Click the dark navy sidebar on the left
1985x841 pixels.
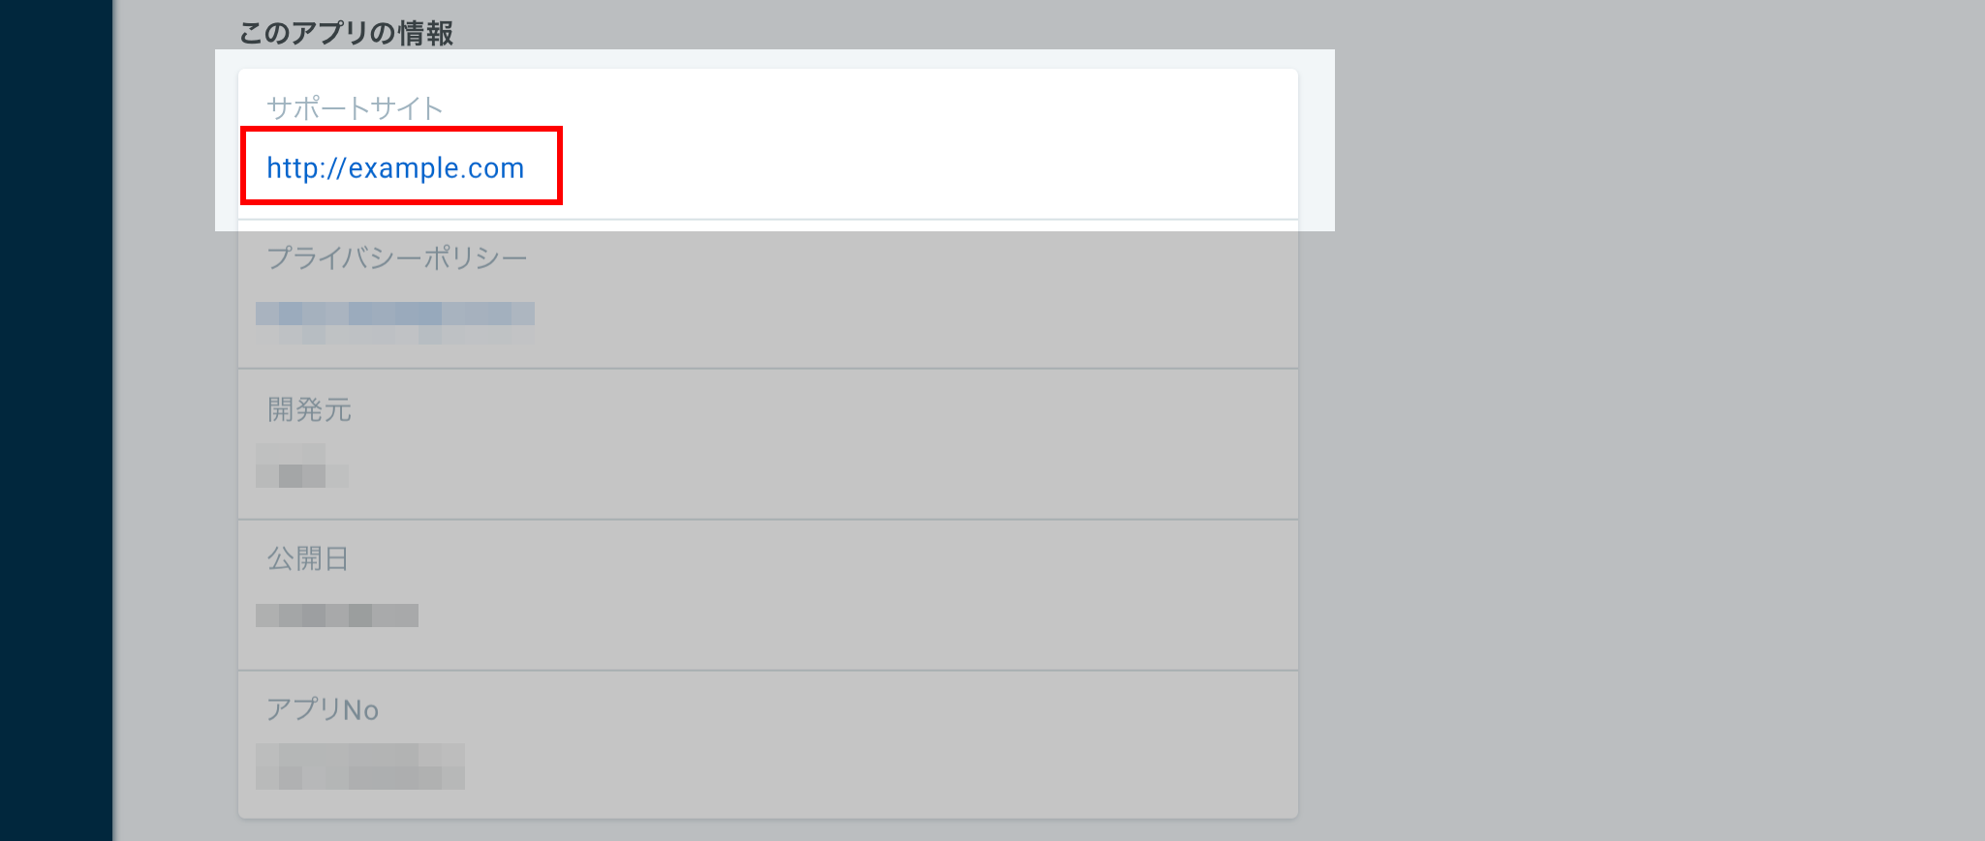pos(56,420)
